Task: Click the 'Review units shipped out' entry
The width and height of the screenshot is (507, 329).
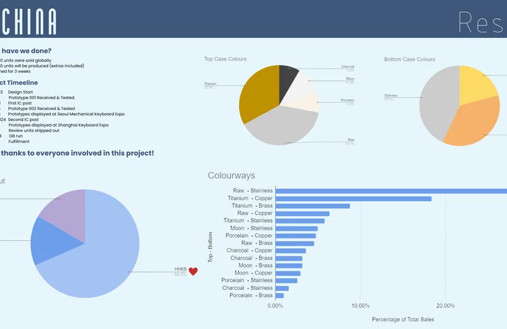Action: (34, 130)
